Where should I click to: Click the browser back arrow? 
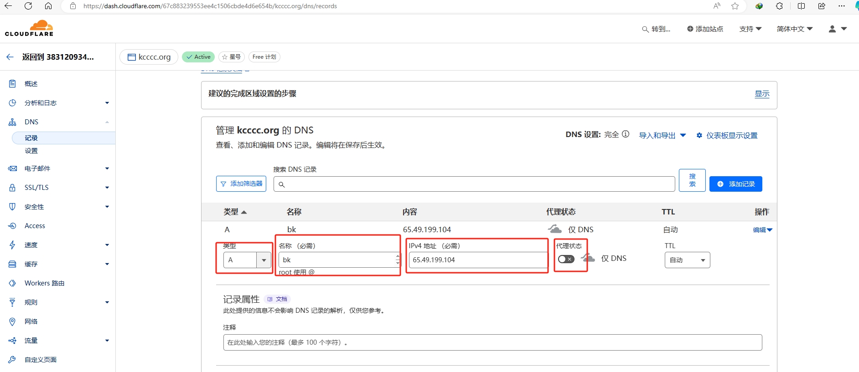pos(8,6)
